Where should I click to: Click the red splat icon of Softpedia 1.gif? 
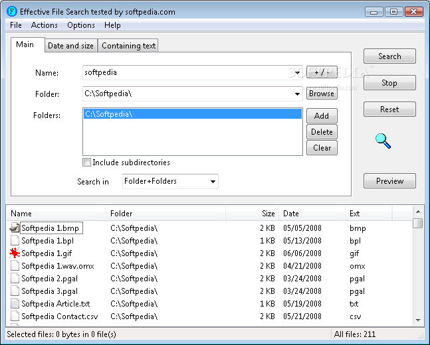(x=15, y=253)
